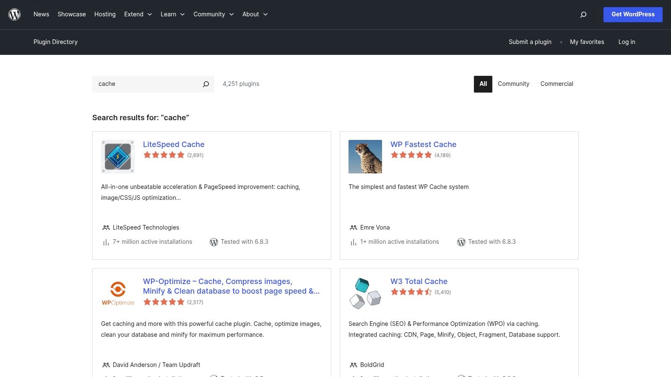671x377 pixels.
Task: Open the Learn dropdown
Action: [172, 14]
